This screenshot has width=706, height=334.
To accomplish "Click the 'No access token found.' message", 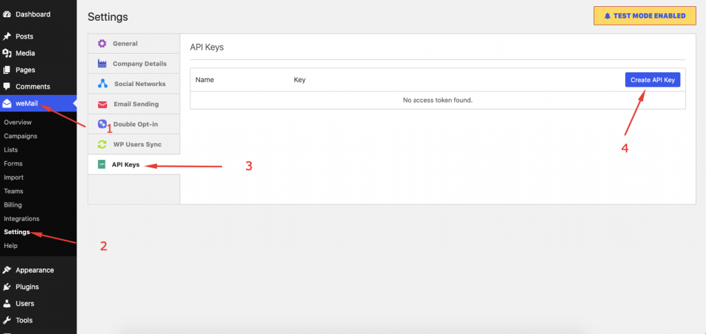I will point(438,101).
